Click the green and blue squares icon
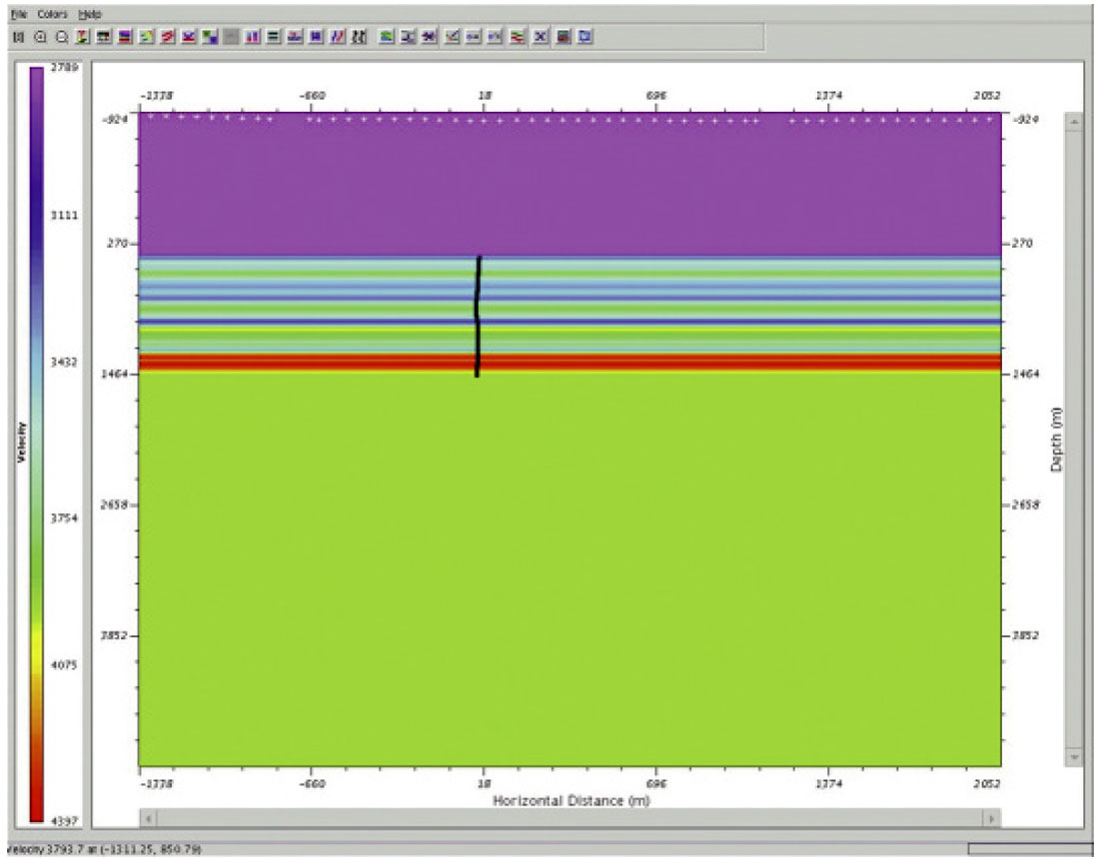Image resolution: width=1099 pixels, height=859 pixels. tap(210, 36)
